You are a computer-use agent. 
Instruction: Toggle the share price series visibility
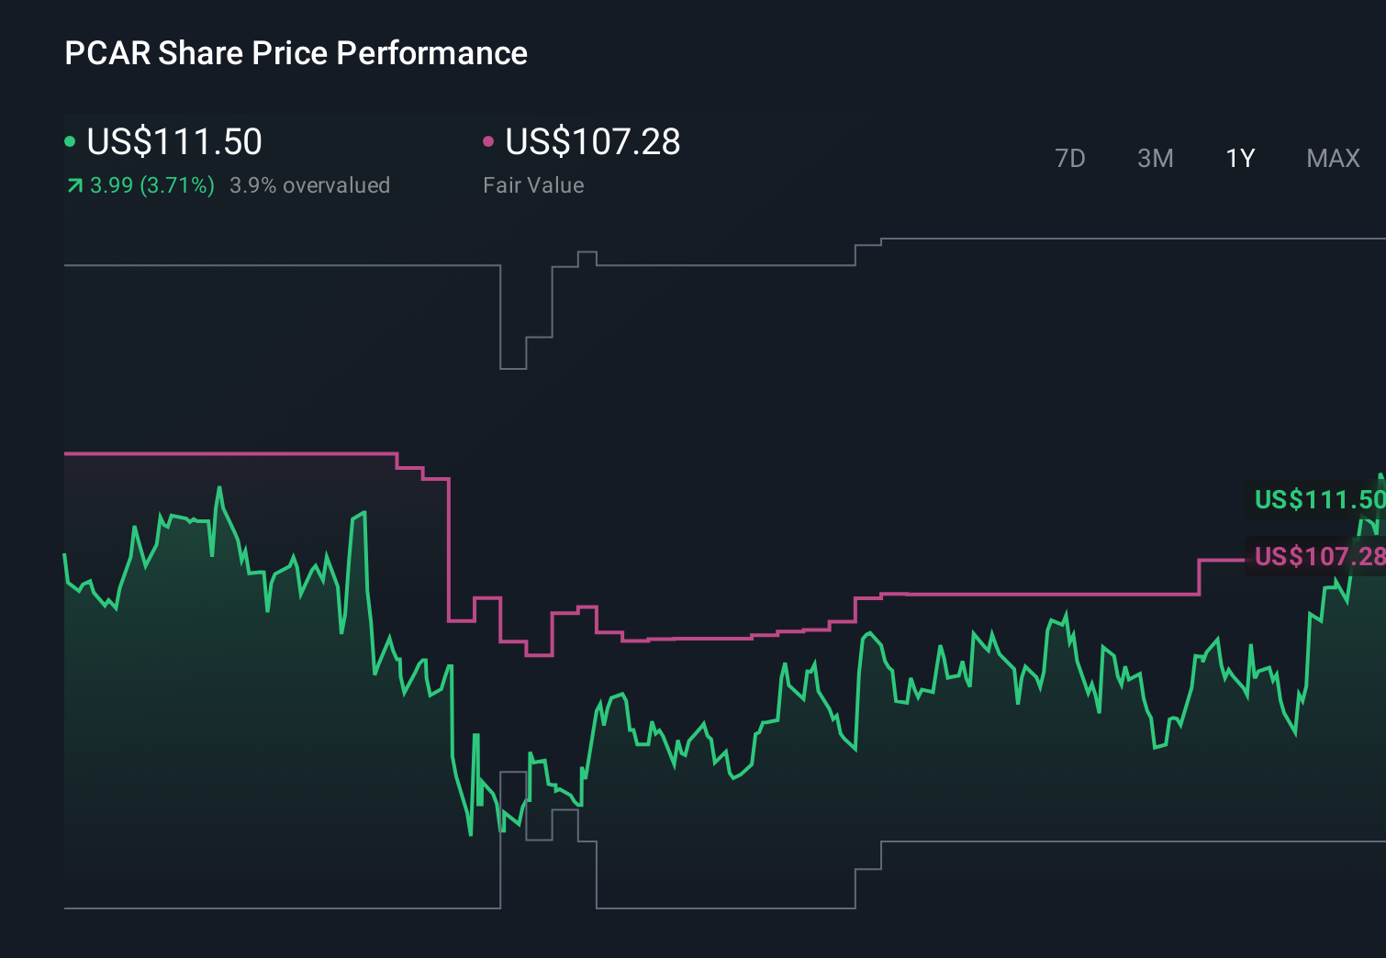tap(70, 141)
